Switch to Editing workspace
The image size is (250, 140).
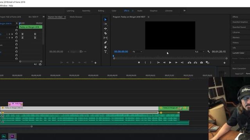[101, 11]
